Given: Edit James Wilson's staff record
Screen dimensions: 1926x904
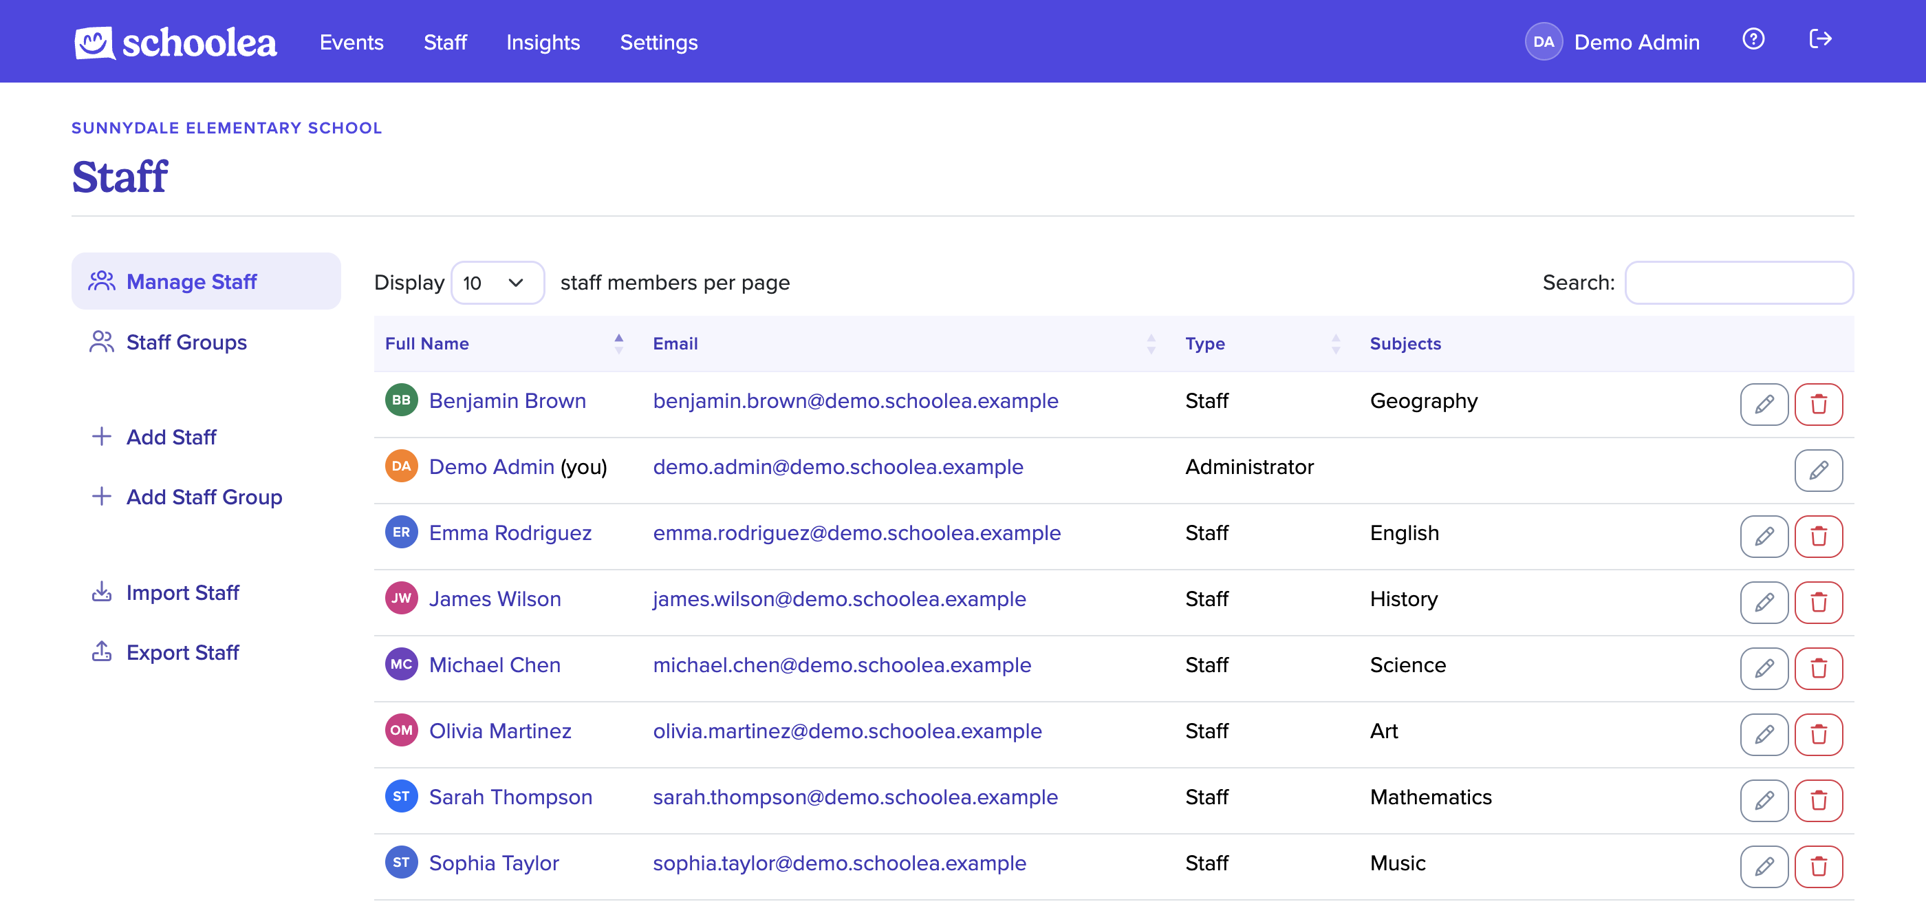Looking at the screenshot, I should click(1764, 603).
